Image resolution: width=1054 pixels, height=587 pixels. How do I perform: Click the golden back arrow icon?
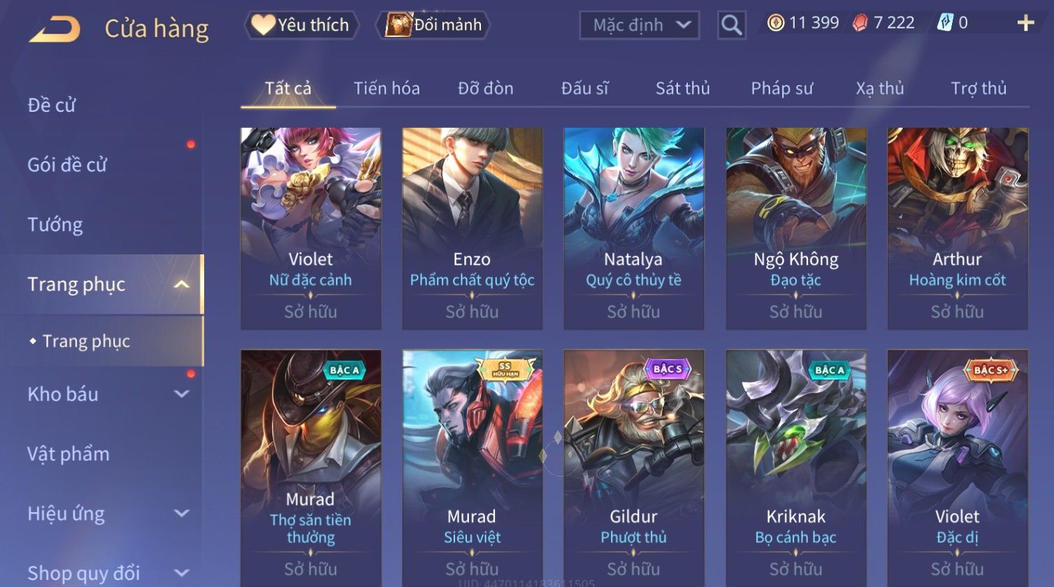point(55,29)
